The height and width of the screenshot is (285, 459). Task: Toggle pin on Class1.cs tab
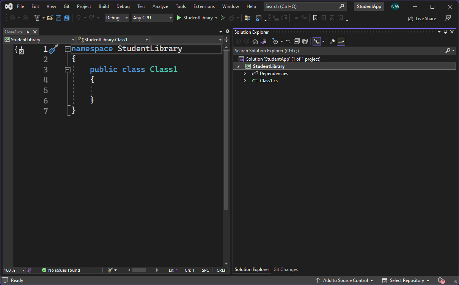click(x=28, y=32)
